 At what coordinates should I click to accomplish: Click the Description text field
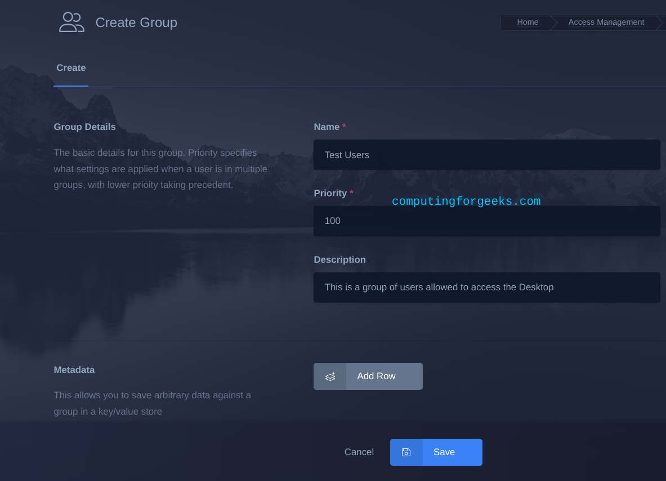[x=487, y=287]
